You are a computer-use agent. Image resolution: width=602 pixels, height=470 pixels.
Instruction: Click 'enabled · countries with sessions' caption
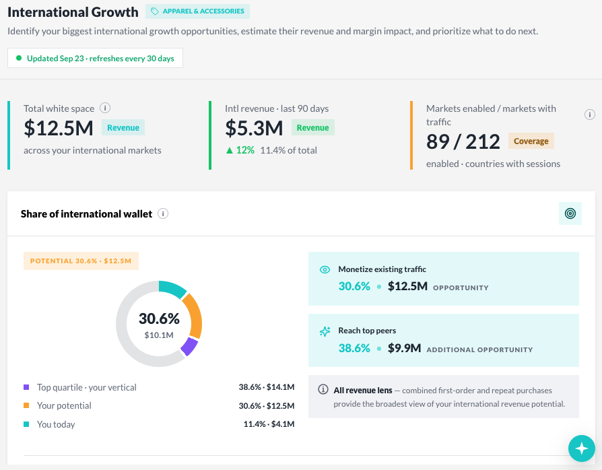click(493, 164)
